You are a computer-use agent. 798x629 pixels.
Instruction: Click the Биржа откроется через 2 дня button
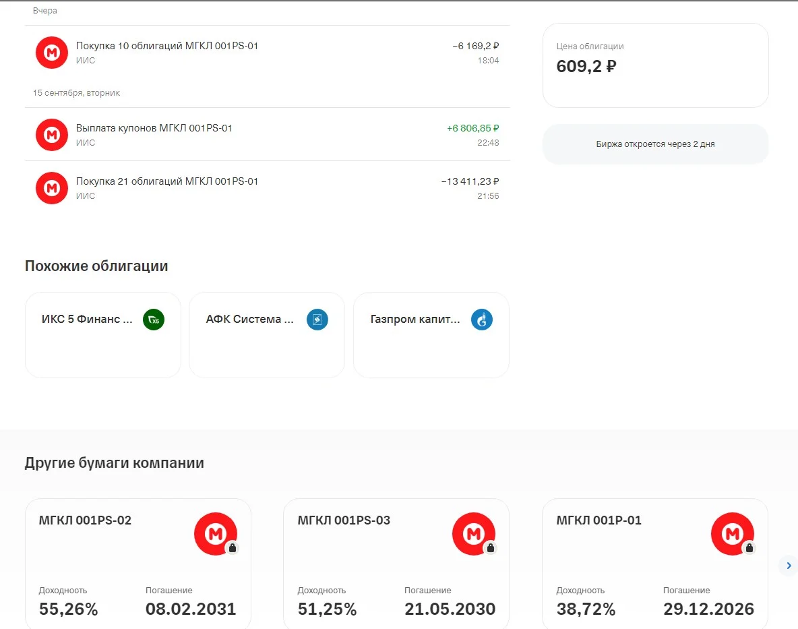tap(656, 144)
